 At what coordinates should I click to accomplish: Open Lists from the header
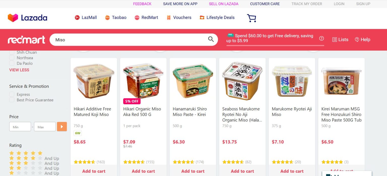tap(340, 39)
